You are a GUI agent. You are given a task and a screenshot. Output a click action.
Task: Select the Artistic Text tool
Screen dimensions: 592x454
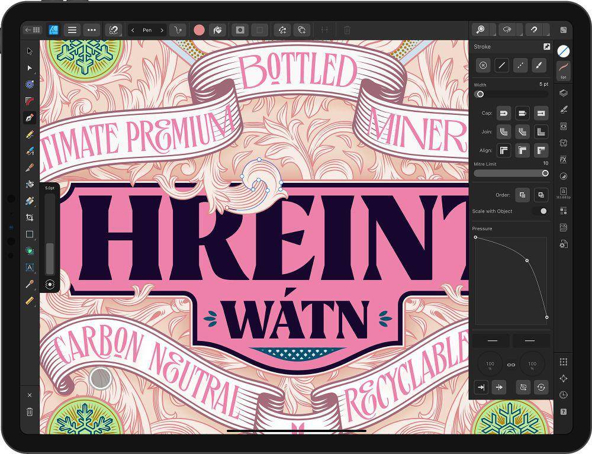30,268
